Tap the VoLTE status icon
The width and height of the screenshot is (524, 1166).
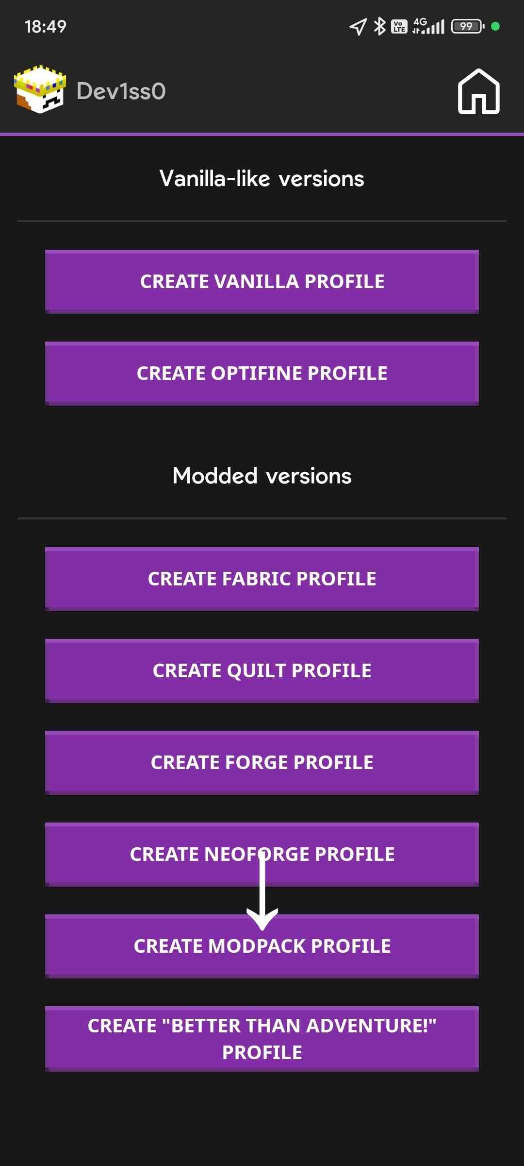399,26
